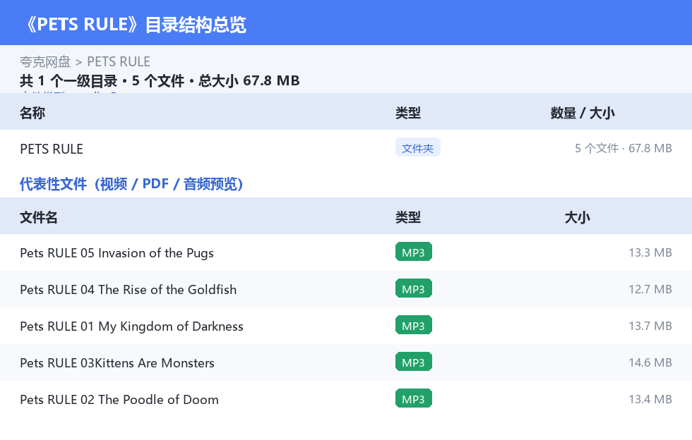Click the 13.4 MB size value
The height and width of the screenshot is (440, 692).
click(x=650, y=399)
